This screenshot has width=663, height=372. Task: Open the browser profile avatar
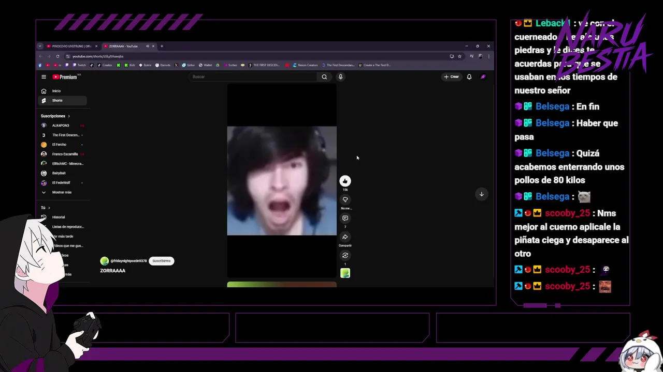[x=480, y=56]
